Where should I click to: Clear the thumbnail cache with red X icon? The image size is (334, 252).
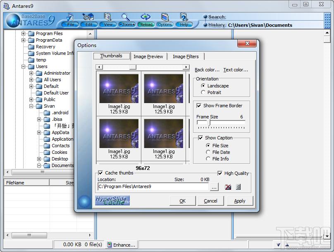pos(228,187)
